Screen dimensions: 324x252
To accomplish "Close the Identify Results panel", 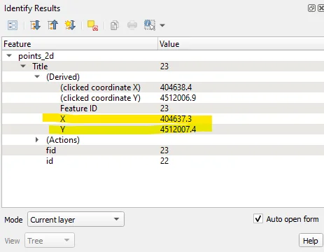I will click(321, 8).
